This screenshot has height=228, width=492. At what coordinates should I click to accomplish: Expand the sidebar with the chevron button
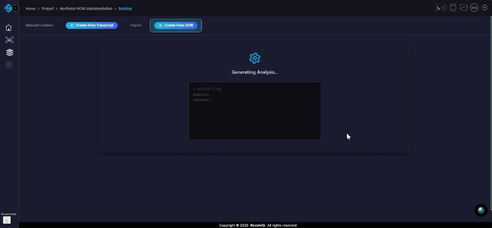point(16,8)
